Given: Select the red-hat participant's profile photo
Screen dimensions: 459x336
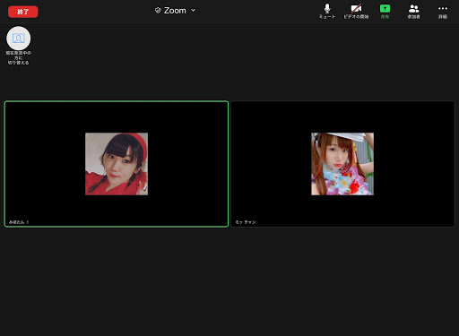Looking at the screenshot, I should pyautogui.click(x=117, y=164).
